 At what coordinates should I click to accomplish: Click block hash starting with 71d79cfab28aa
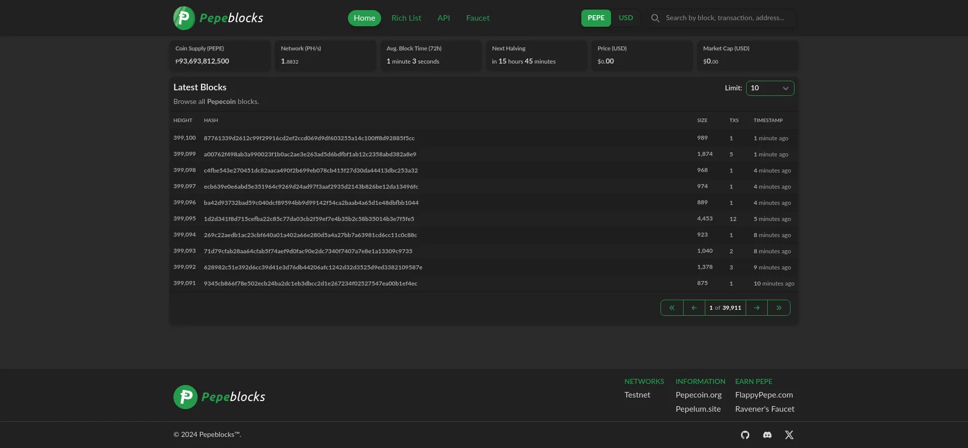(x=308, y=251)
